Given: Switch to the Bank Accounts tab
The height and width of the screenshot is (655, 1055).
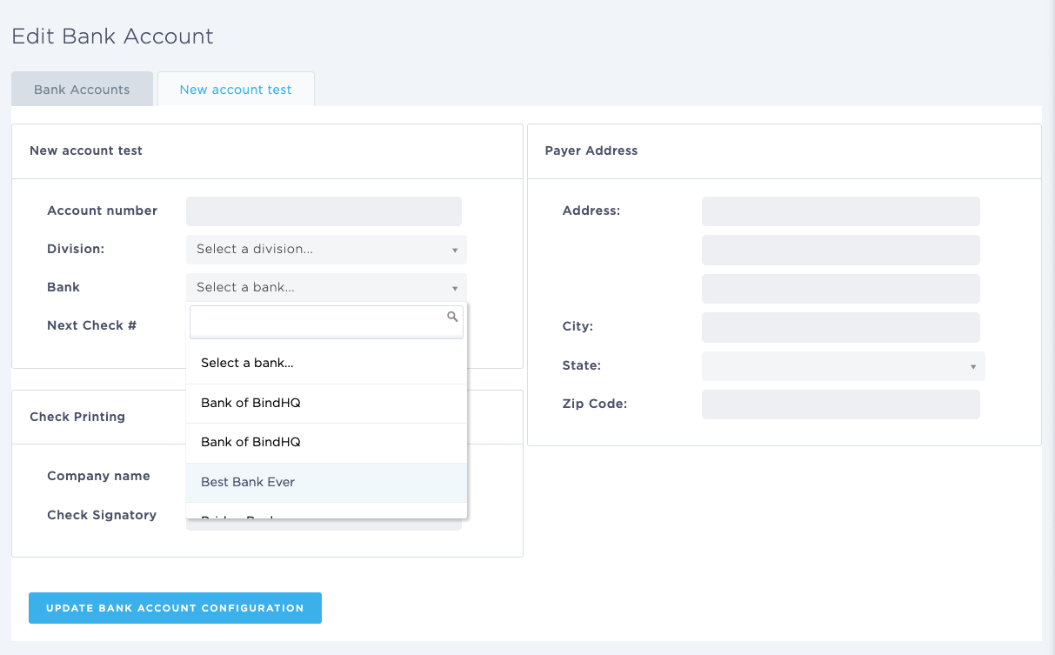Looking at the screenshot, I should click(x=82, y=90).
